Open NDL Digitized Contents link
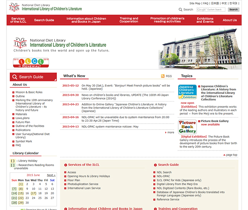This screenshot has width=248, height=210. (x=183, y=188)
